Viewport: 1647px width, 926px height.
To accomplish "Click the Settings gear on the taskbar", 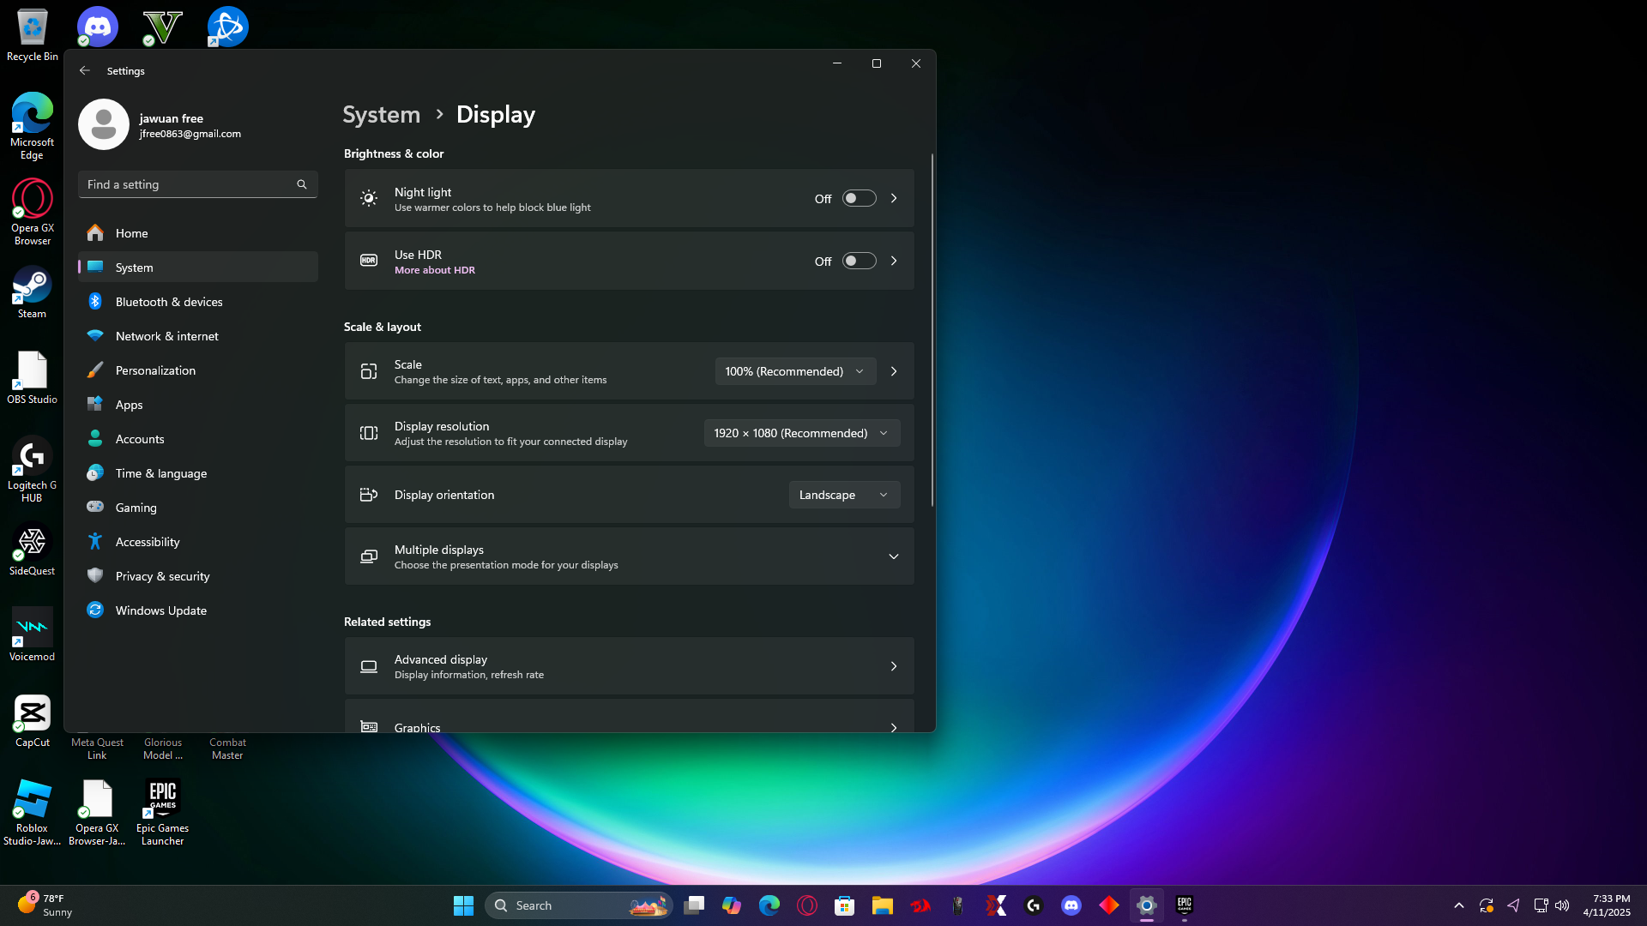I will point(1147,905).
